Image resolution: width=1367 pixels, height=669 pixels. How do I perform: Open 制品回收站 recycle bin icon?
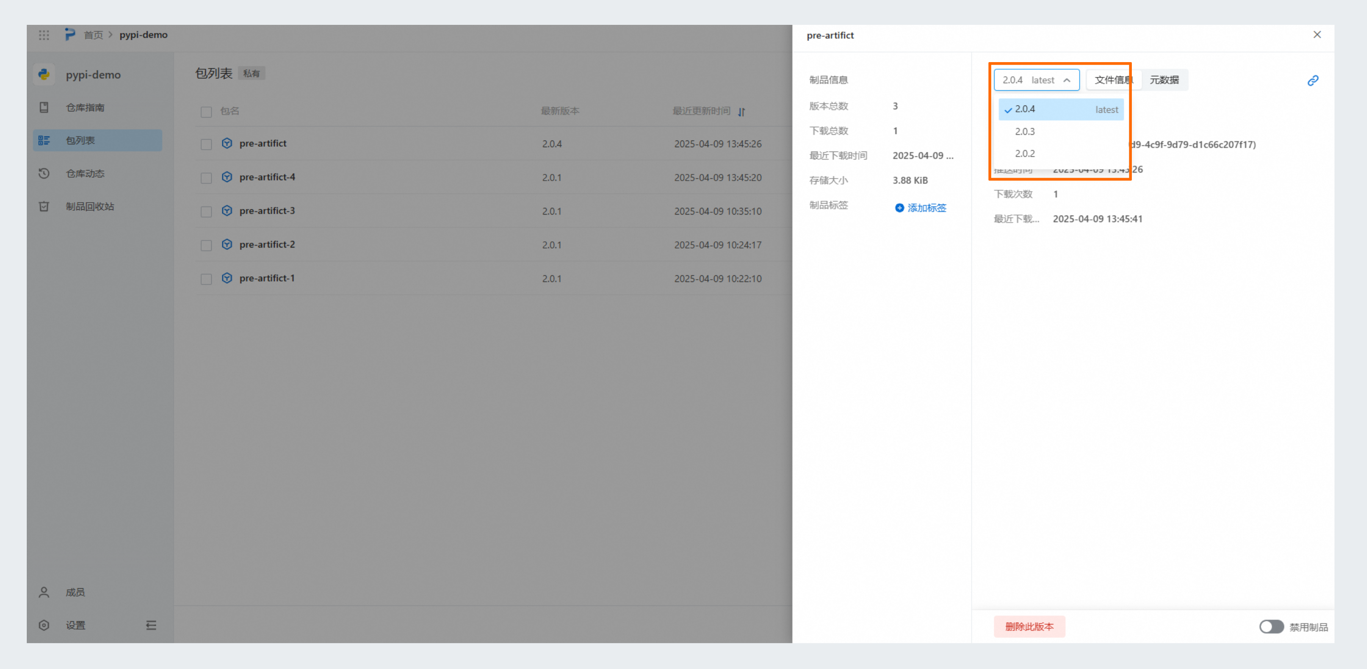44,206
